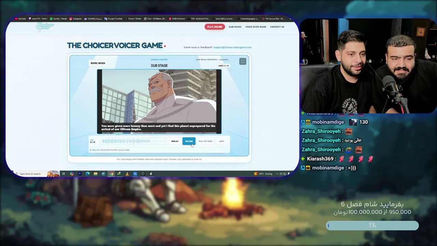Click the Play Online button
Screen dimensions: 437x246
click(x=214, y=27)
